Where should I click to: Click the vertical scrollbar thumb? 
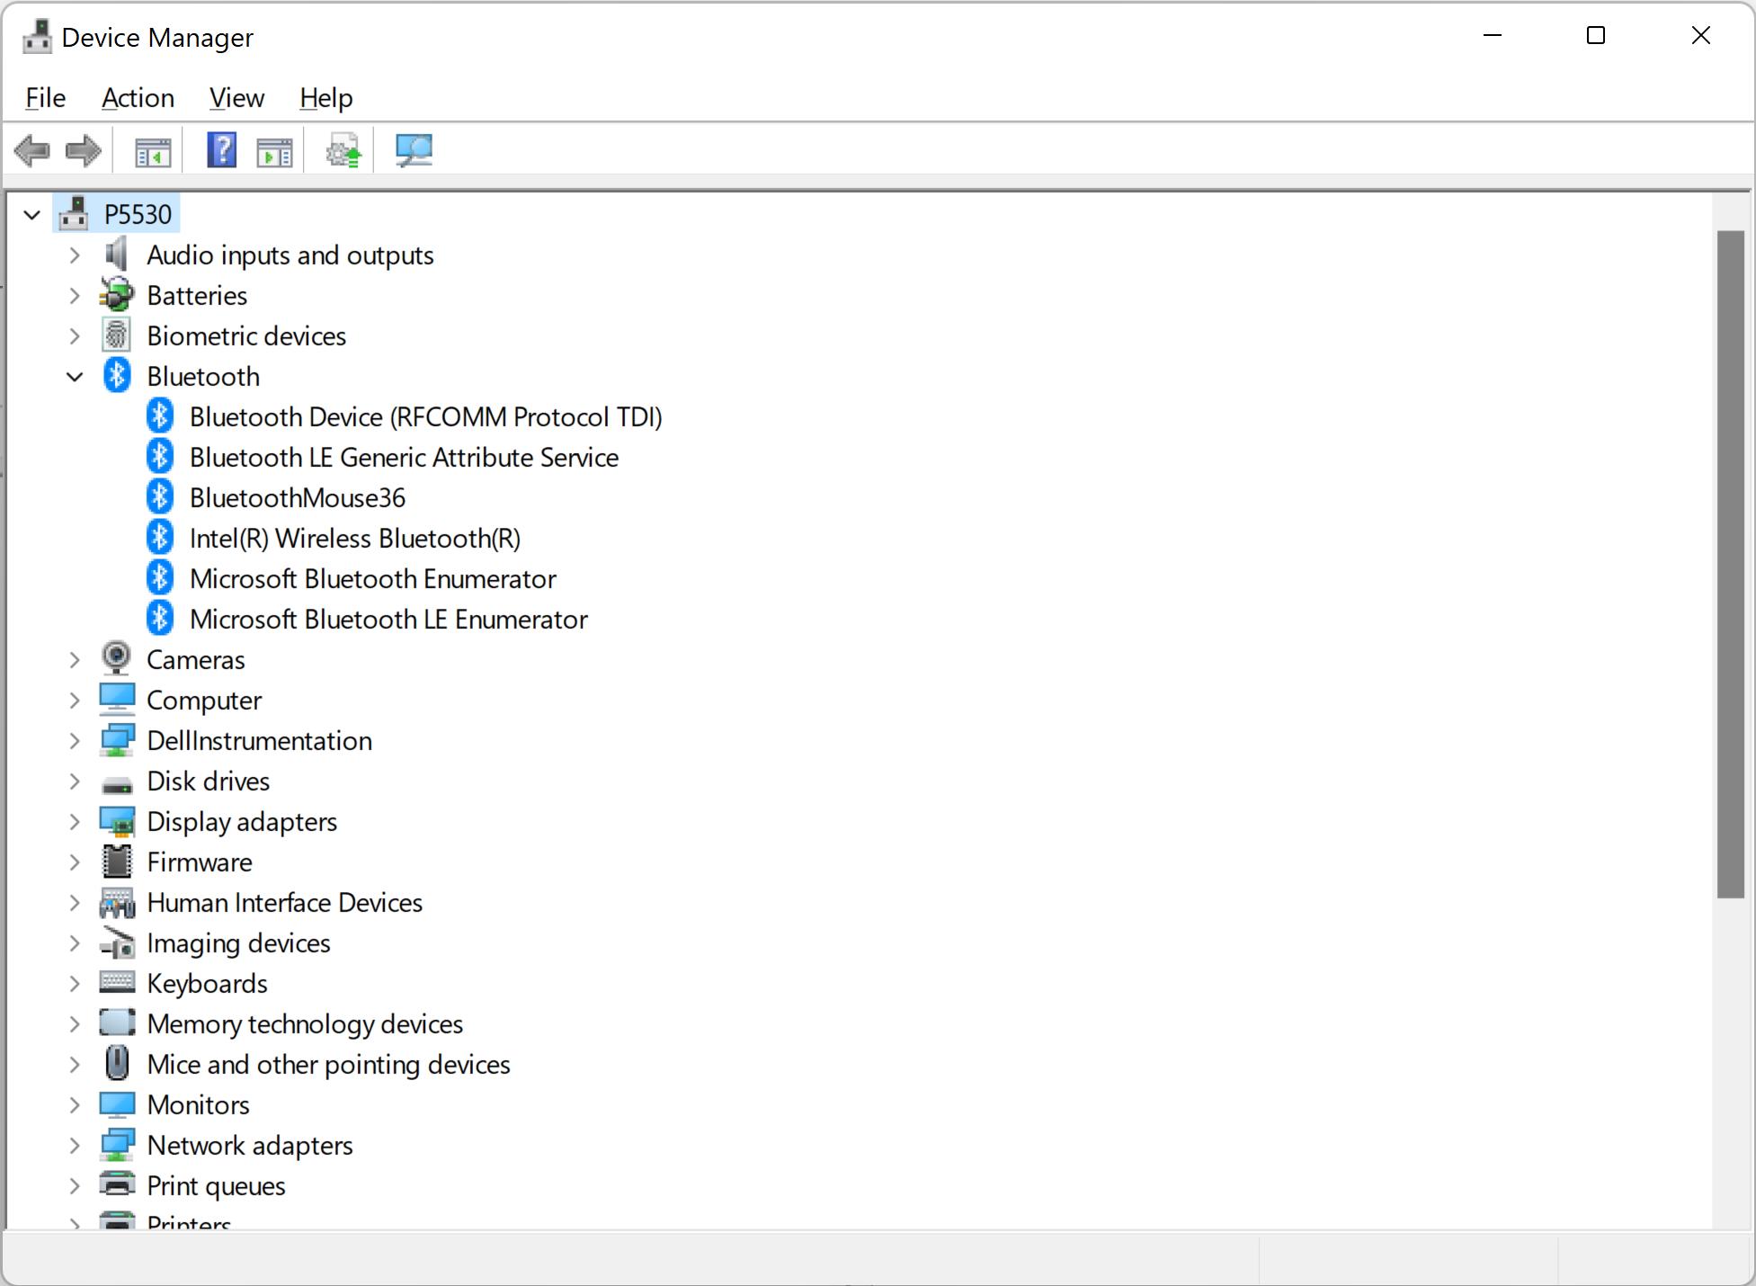click(1730, 564)
